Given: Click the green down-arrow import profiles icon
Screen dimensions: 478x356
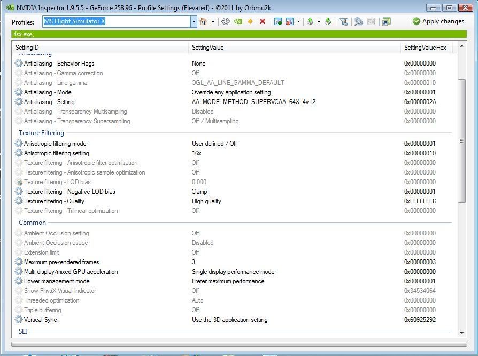Looking at the screenshot, I should tap(328, 21).
